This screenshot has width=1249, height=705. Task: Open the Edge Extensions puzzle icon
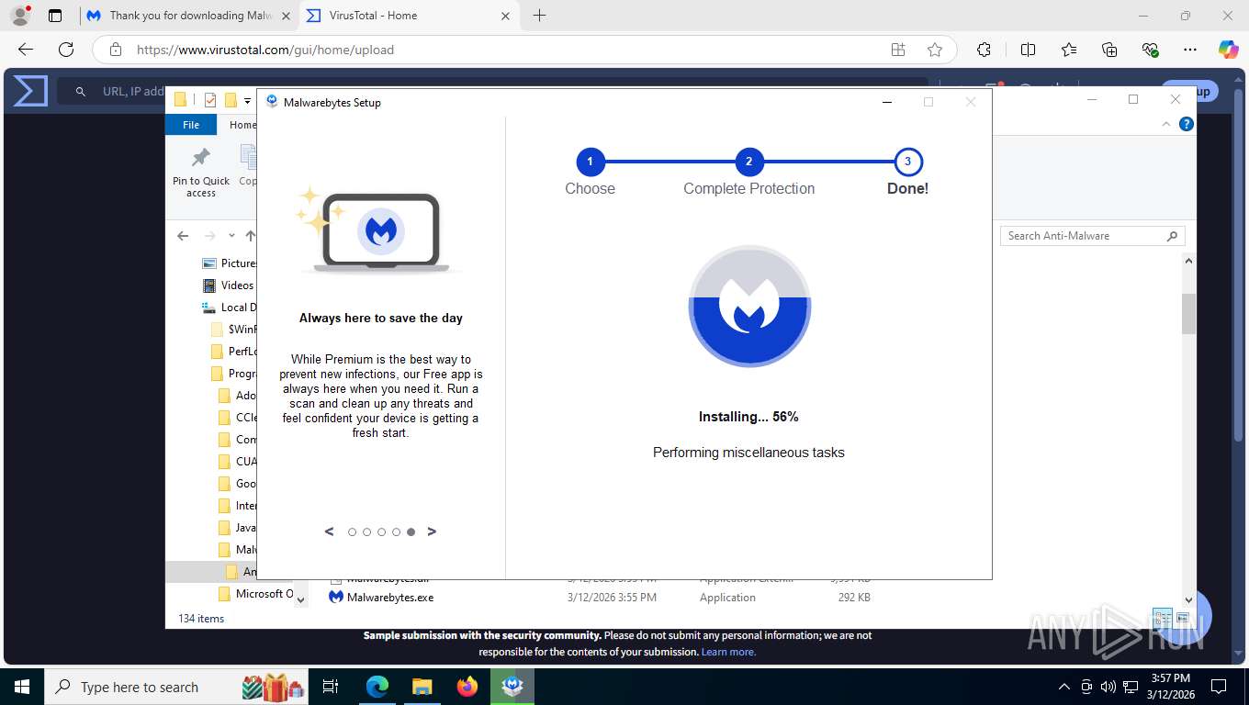tap(984, 50)
